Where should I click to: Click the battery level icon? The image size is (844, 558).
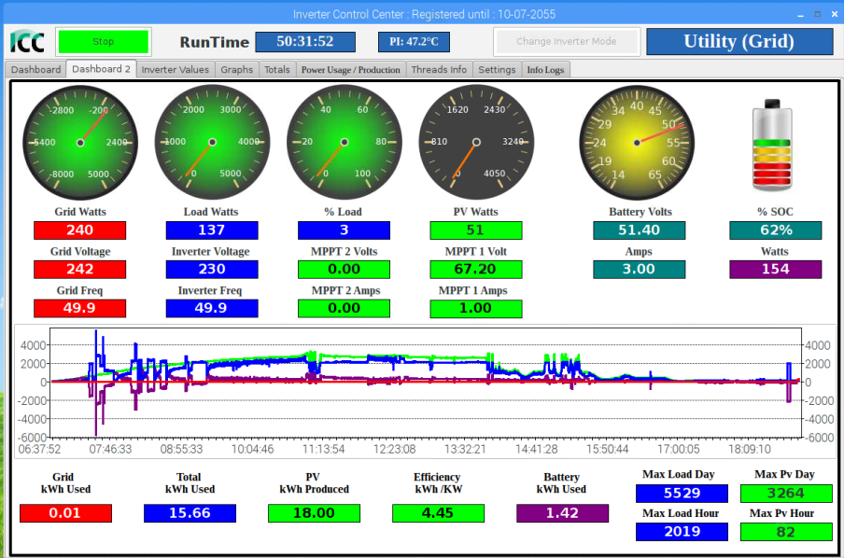tap(774, 146)
